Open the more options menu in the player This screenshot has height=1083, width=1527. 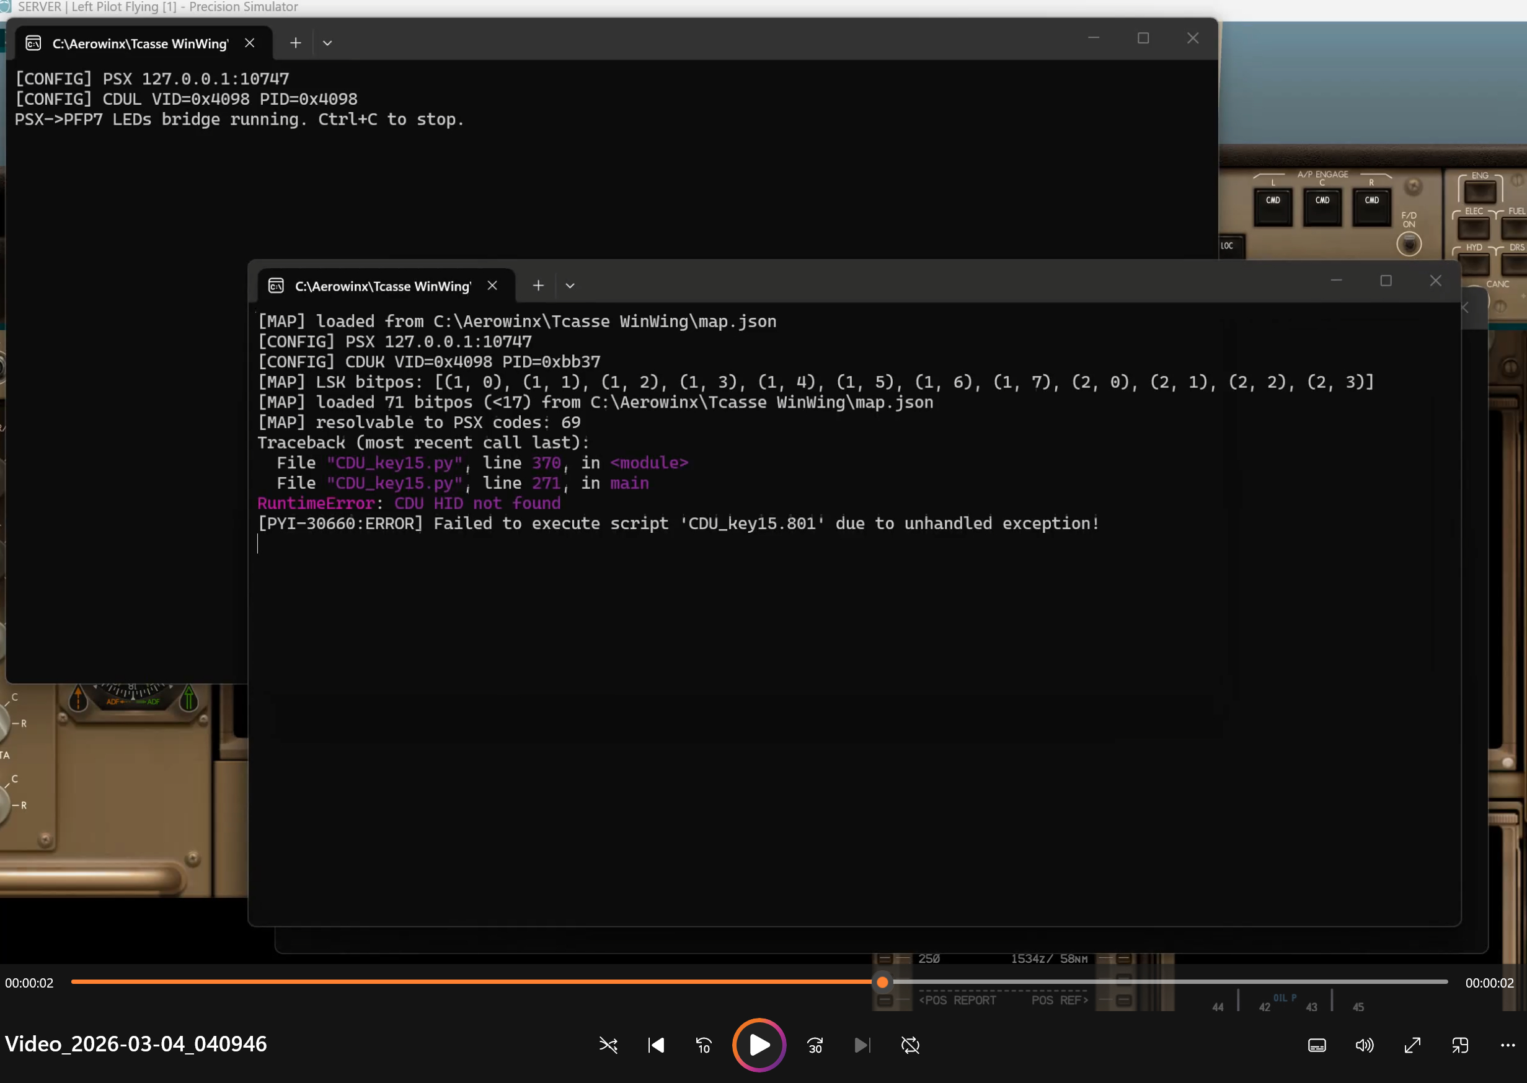click(1508, 1045)
